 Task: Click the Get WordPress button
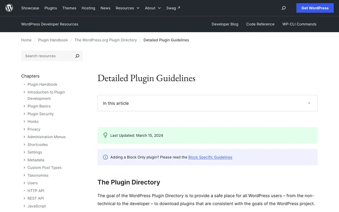(315, 8)
